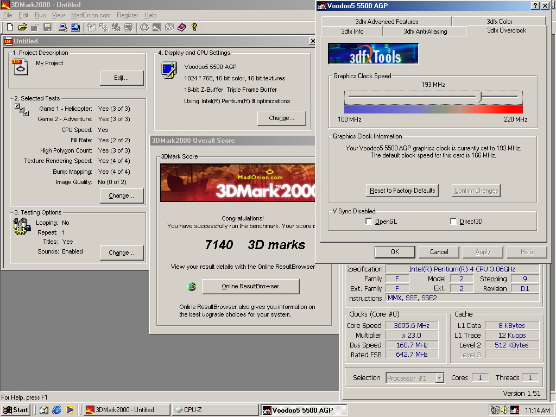
Task: Click the Open project folder icon
Action: tap(22, 27)
